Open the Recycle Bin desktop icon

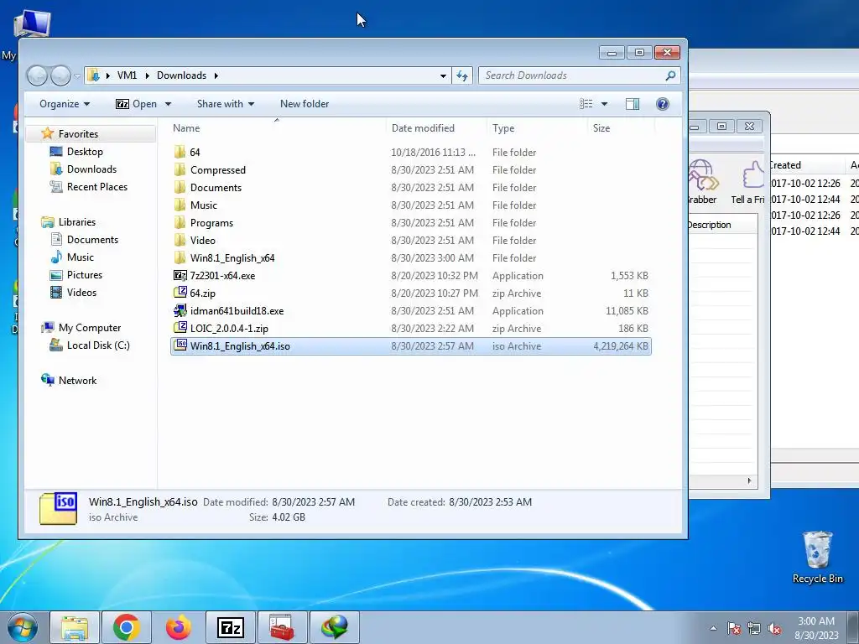click(x=817, y=558)
